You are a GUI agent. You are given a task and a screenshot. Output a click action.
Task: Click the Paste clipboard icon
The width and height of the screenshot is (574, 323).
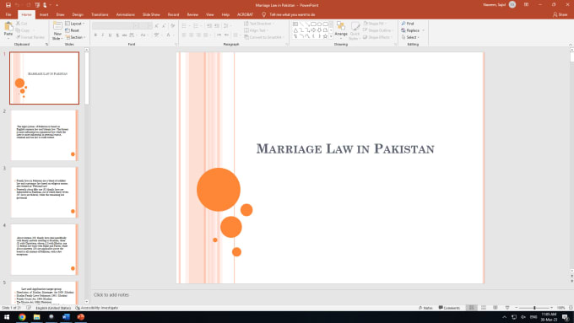[8, 27]
